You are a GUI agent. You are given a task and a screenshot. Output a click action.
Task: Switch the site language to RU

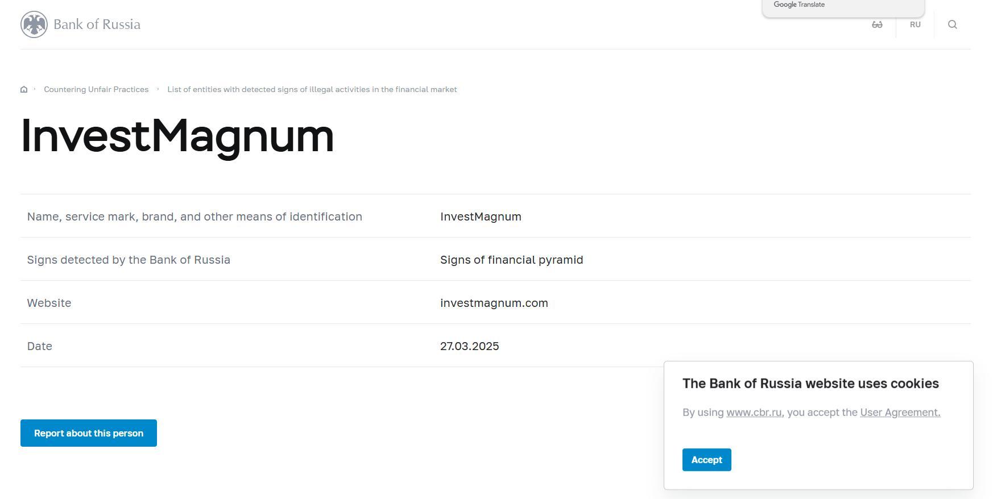click(x=915, y=24)
